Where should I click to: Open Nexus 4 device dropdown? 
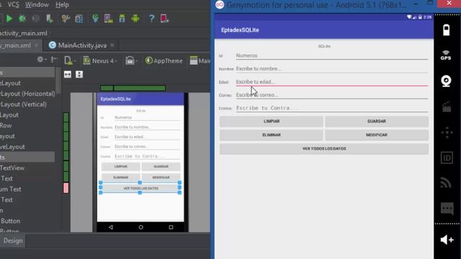click(100, 60)
